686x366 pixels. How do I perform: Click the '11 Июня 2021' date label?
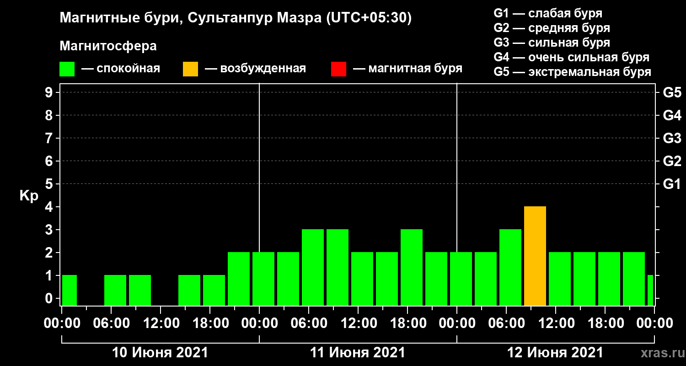[358, 353]
